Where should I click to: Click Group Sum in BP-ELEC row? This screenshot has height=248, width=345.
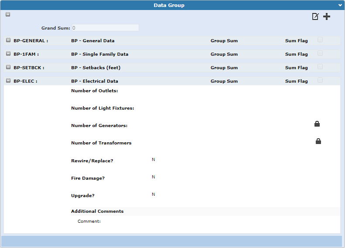tap(224, 81)
